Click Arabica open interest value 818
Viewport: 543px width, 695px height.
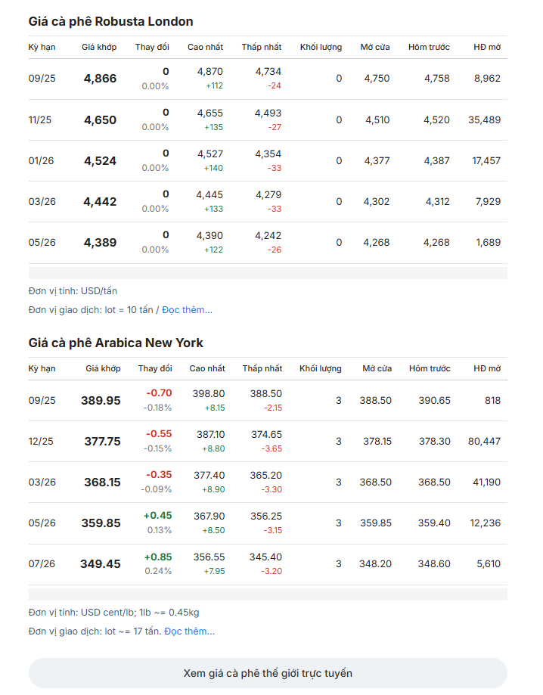492,400
